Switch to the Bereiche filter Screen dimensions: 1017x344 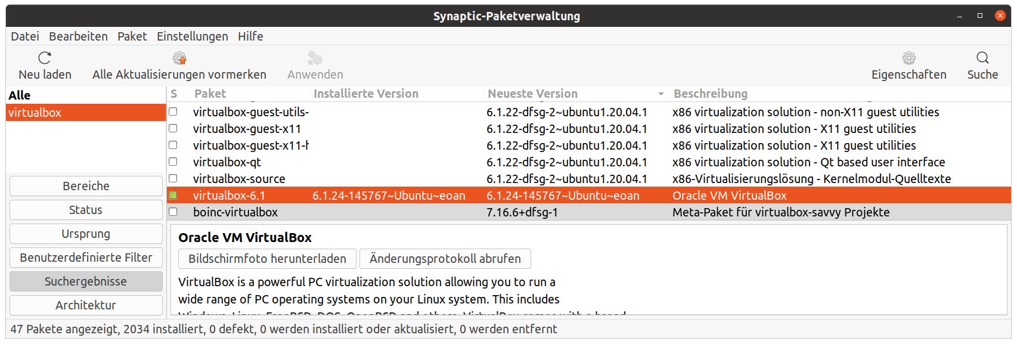[86, 186]
